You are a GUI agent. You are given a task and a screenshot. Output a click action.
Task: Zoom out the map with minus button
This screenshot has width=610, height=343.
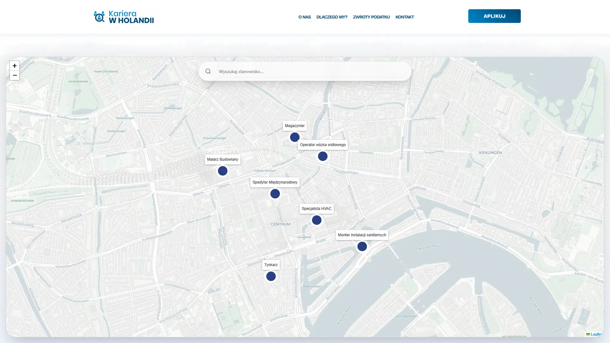15,76
